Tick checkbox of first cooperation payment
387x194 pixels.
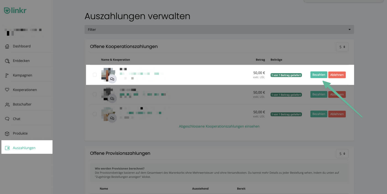[x=95, y=75]
